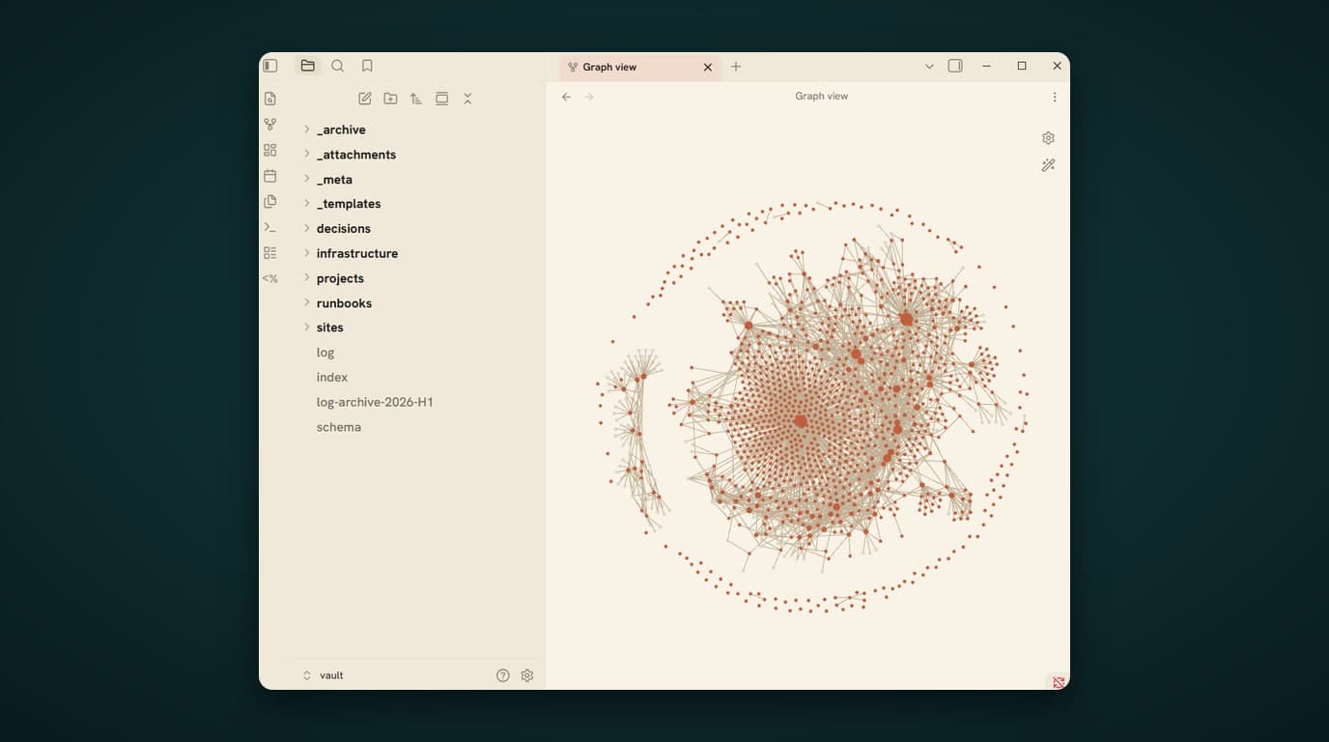
Task: Close the Graph view tab
Action: [x=708, y=68]
